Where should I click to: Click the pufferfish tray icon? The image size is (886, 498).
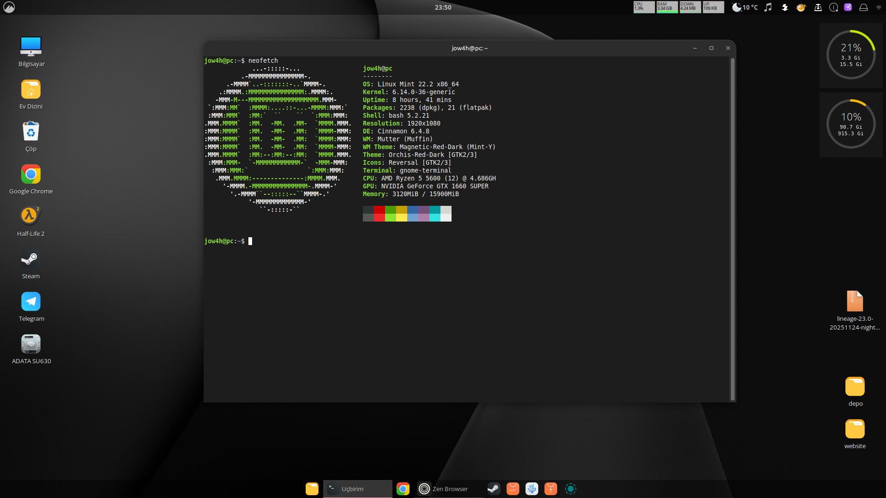pos(801,7)
